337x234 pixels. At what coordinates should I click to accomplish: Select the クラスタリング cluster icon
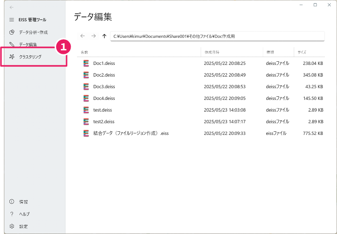tap(12, 57)
